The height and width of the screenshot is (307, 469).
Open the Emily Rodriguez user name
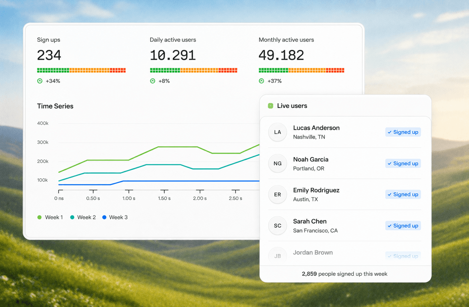point(316,190)
